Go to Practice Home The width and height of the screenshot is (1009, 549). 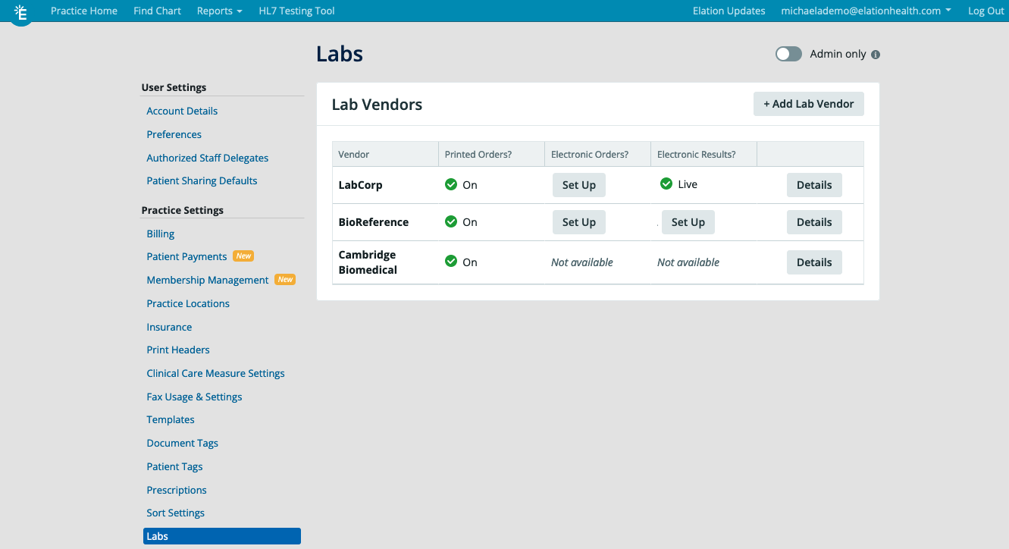83,11
